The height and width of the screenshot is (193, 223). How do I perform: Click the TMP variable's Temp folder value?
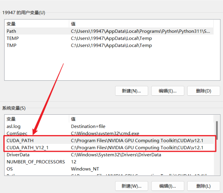click(x=111, y=46)
